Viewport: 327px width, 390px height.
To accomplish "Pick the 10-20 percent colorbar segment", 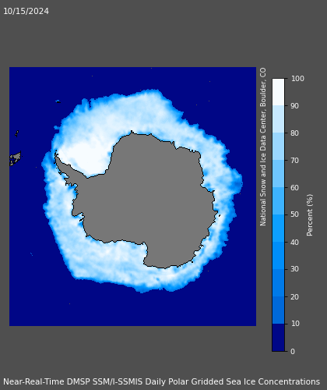I will (x=278, y=310).
